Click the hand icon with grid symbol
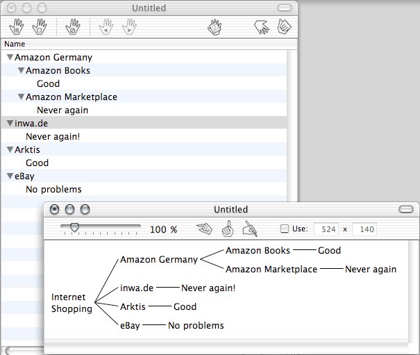The height and width of the screenshot is (355, 420). tap(17, 26)
